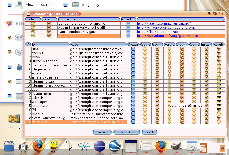Screen dimensions: 229x155
Task: Open the HomePlayer desktop icon
Action: 14,119
